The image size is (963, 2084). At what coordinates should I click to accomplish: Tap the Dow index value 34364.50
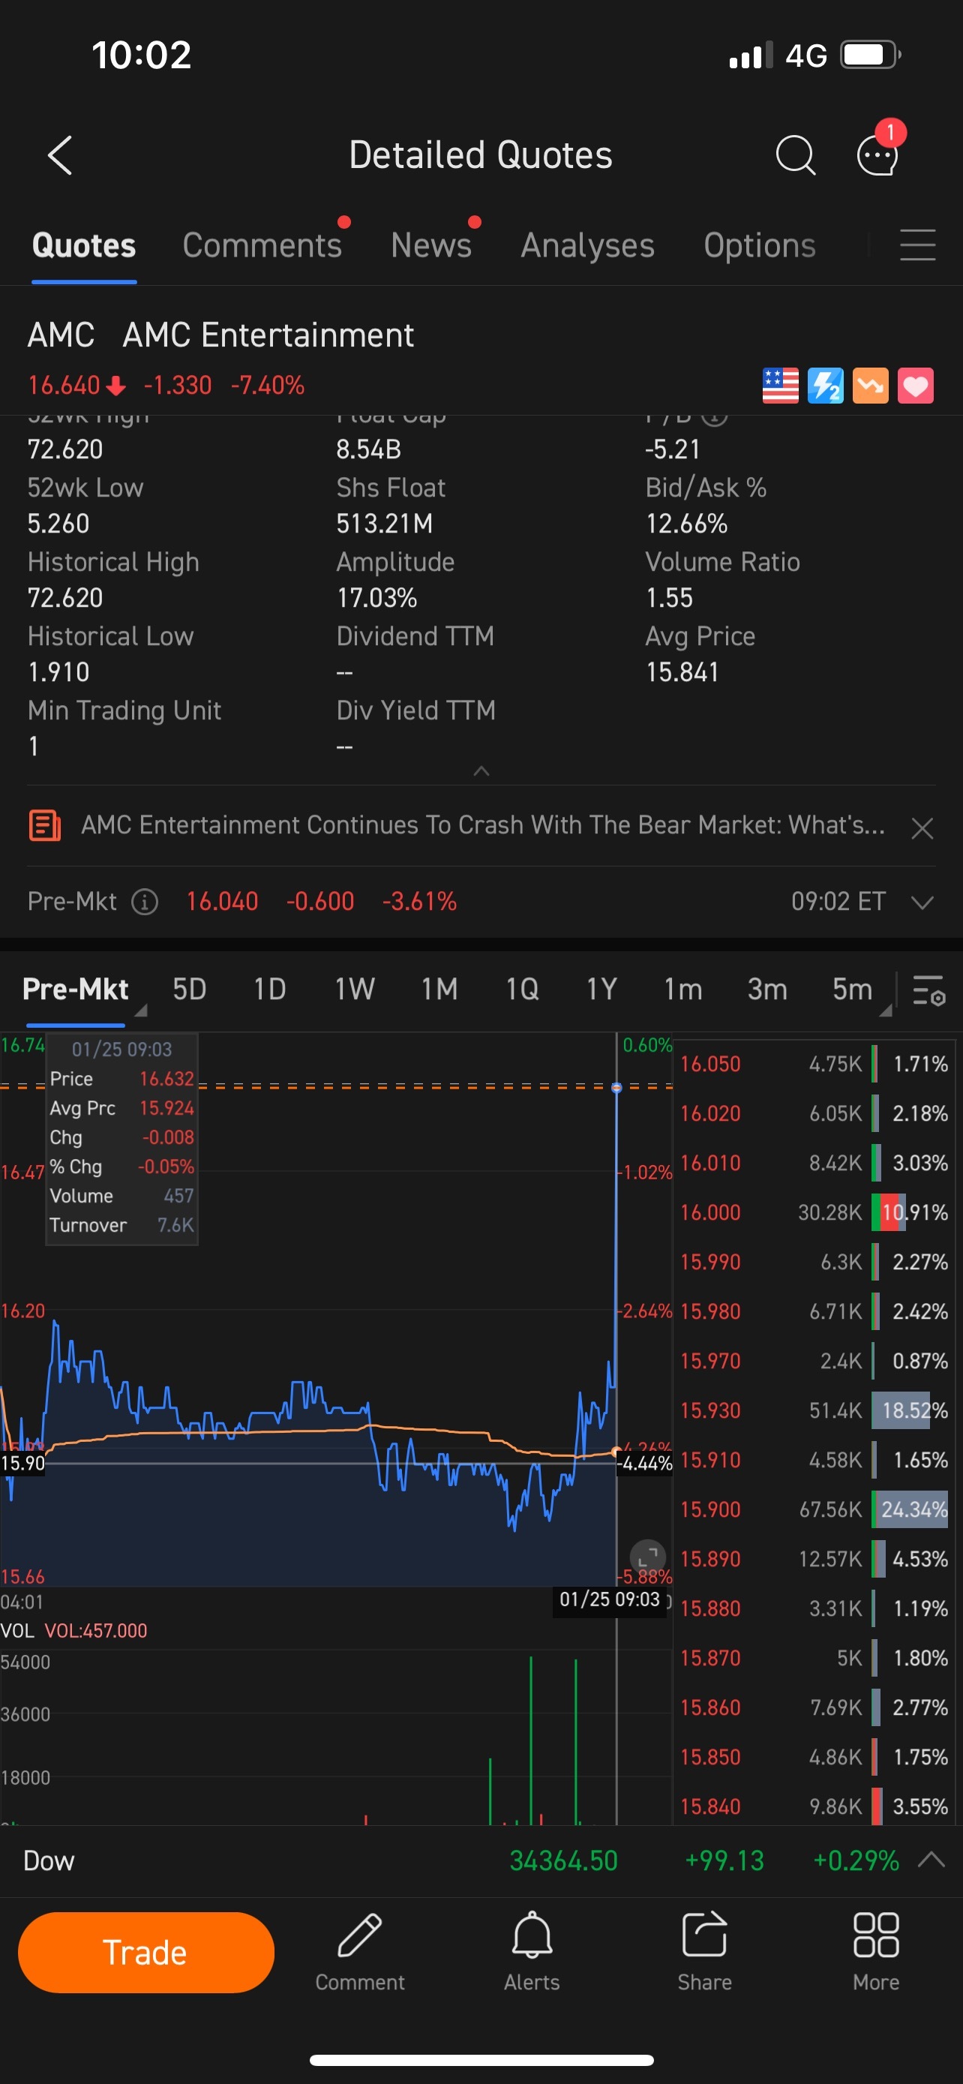click(562, 1860)
